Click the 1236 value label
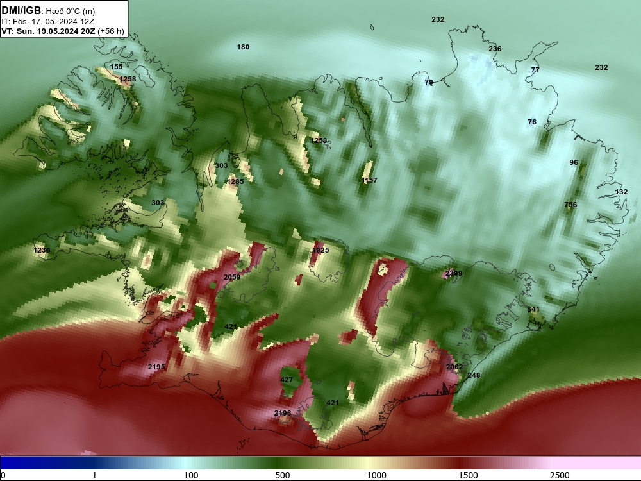The image size is (641, 481). (x=42, y=250)
